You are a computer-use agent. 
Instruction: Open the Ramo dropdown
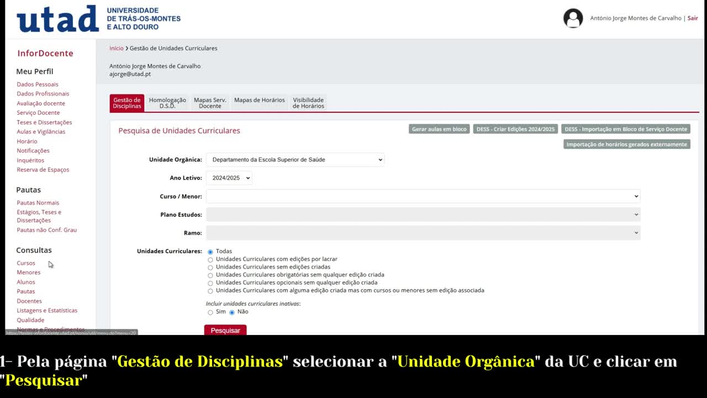(423, 233)
